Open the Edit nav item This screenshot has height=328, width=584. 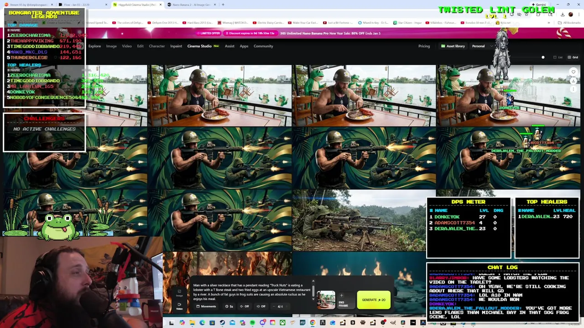140,46
